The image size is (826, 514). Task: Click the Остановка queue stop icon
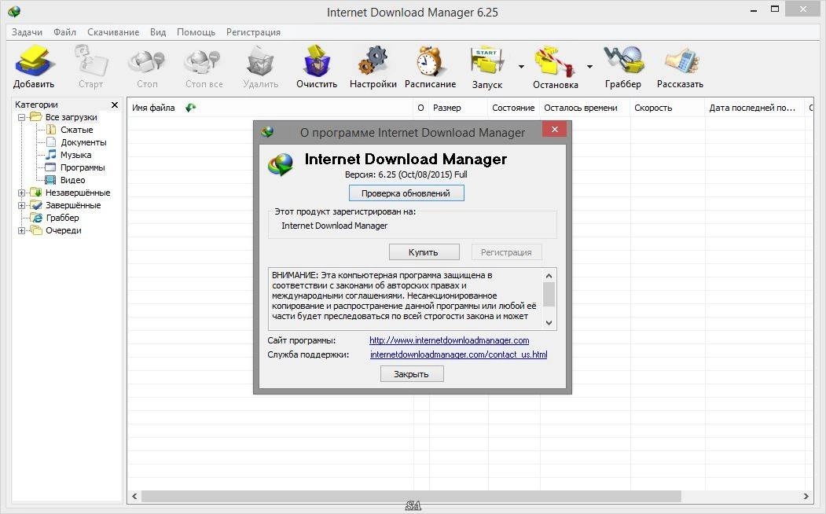point(555,66)
